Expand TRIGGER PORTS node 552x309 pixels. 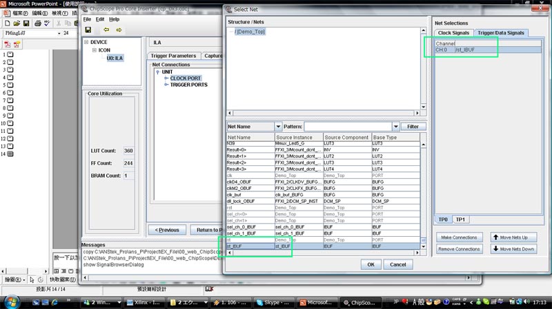166,85
